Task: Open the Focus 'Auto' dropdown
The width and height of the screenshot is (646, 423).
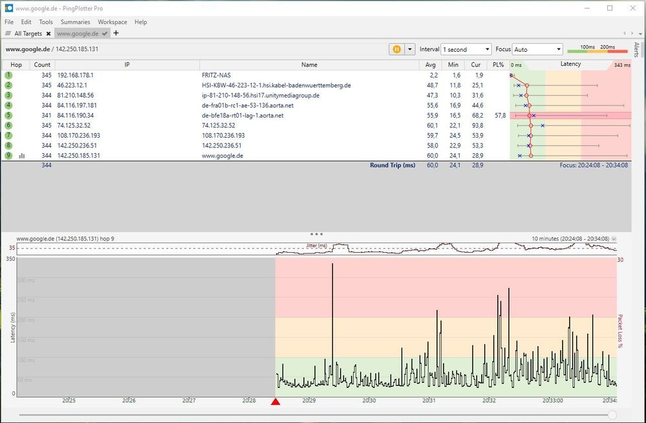Action: click(537, 49)
